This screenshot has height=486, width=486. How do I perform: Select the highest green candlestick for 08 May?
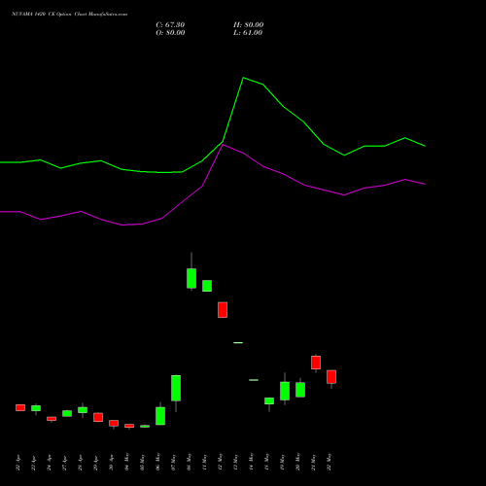191,278
